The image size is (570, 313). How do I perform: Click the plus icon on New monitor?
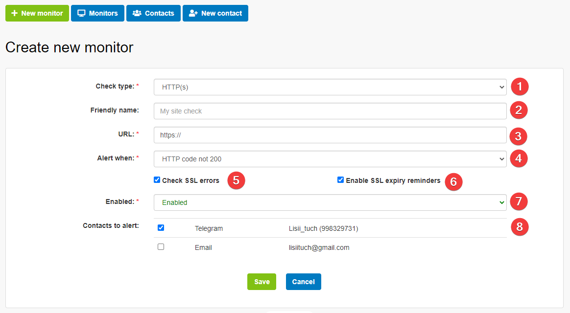(x=14, y=13)
